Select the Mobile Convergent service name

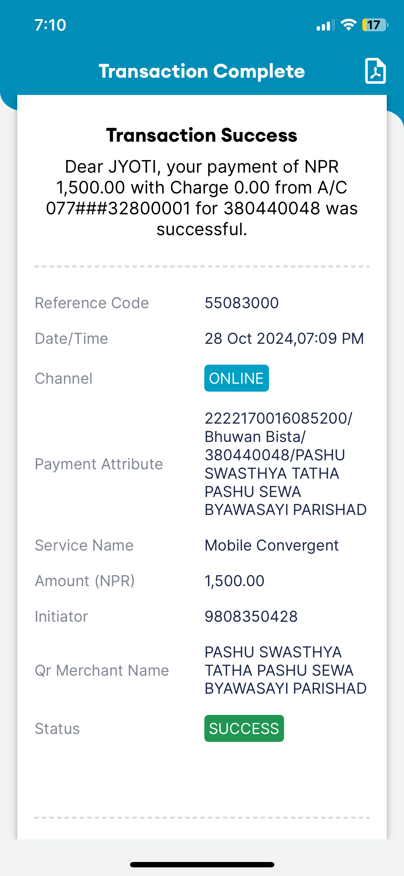pyautogui.click(x=271, y=546)
